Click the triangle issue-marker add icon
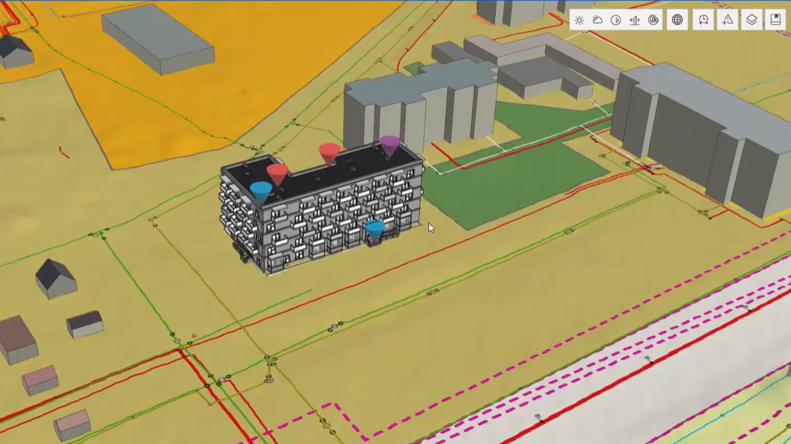This screenshot has width=791, height=444. tap(728, 20)
